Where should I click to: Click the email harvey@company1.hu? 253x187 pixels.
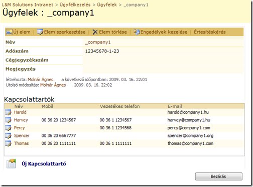189,120
